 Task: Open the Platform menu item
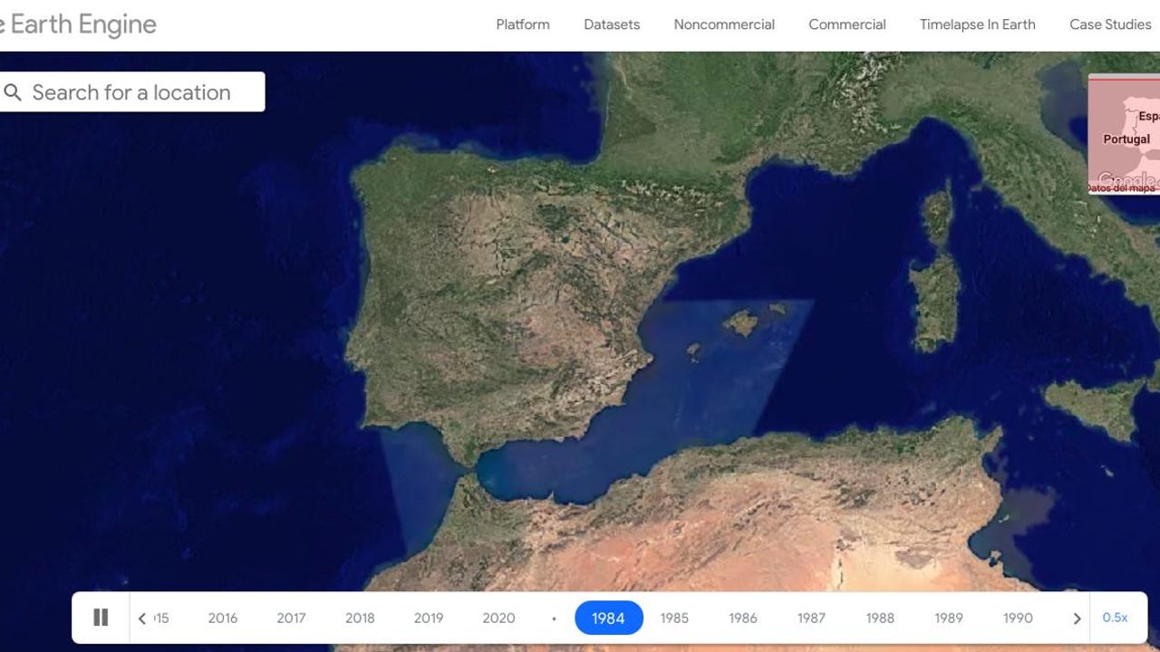click(522, 24)
